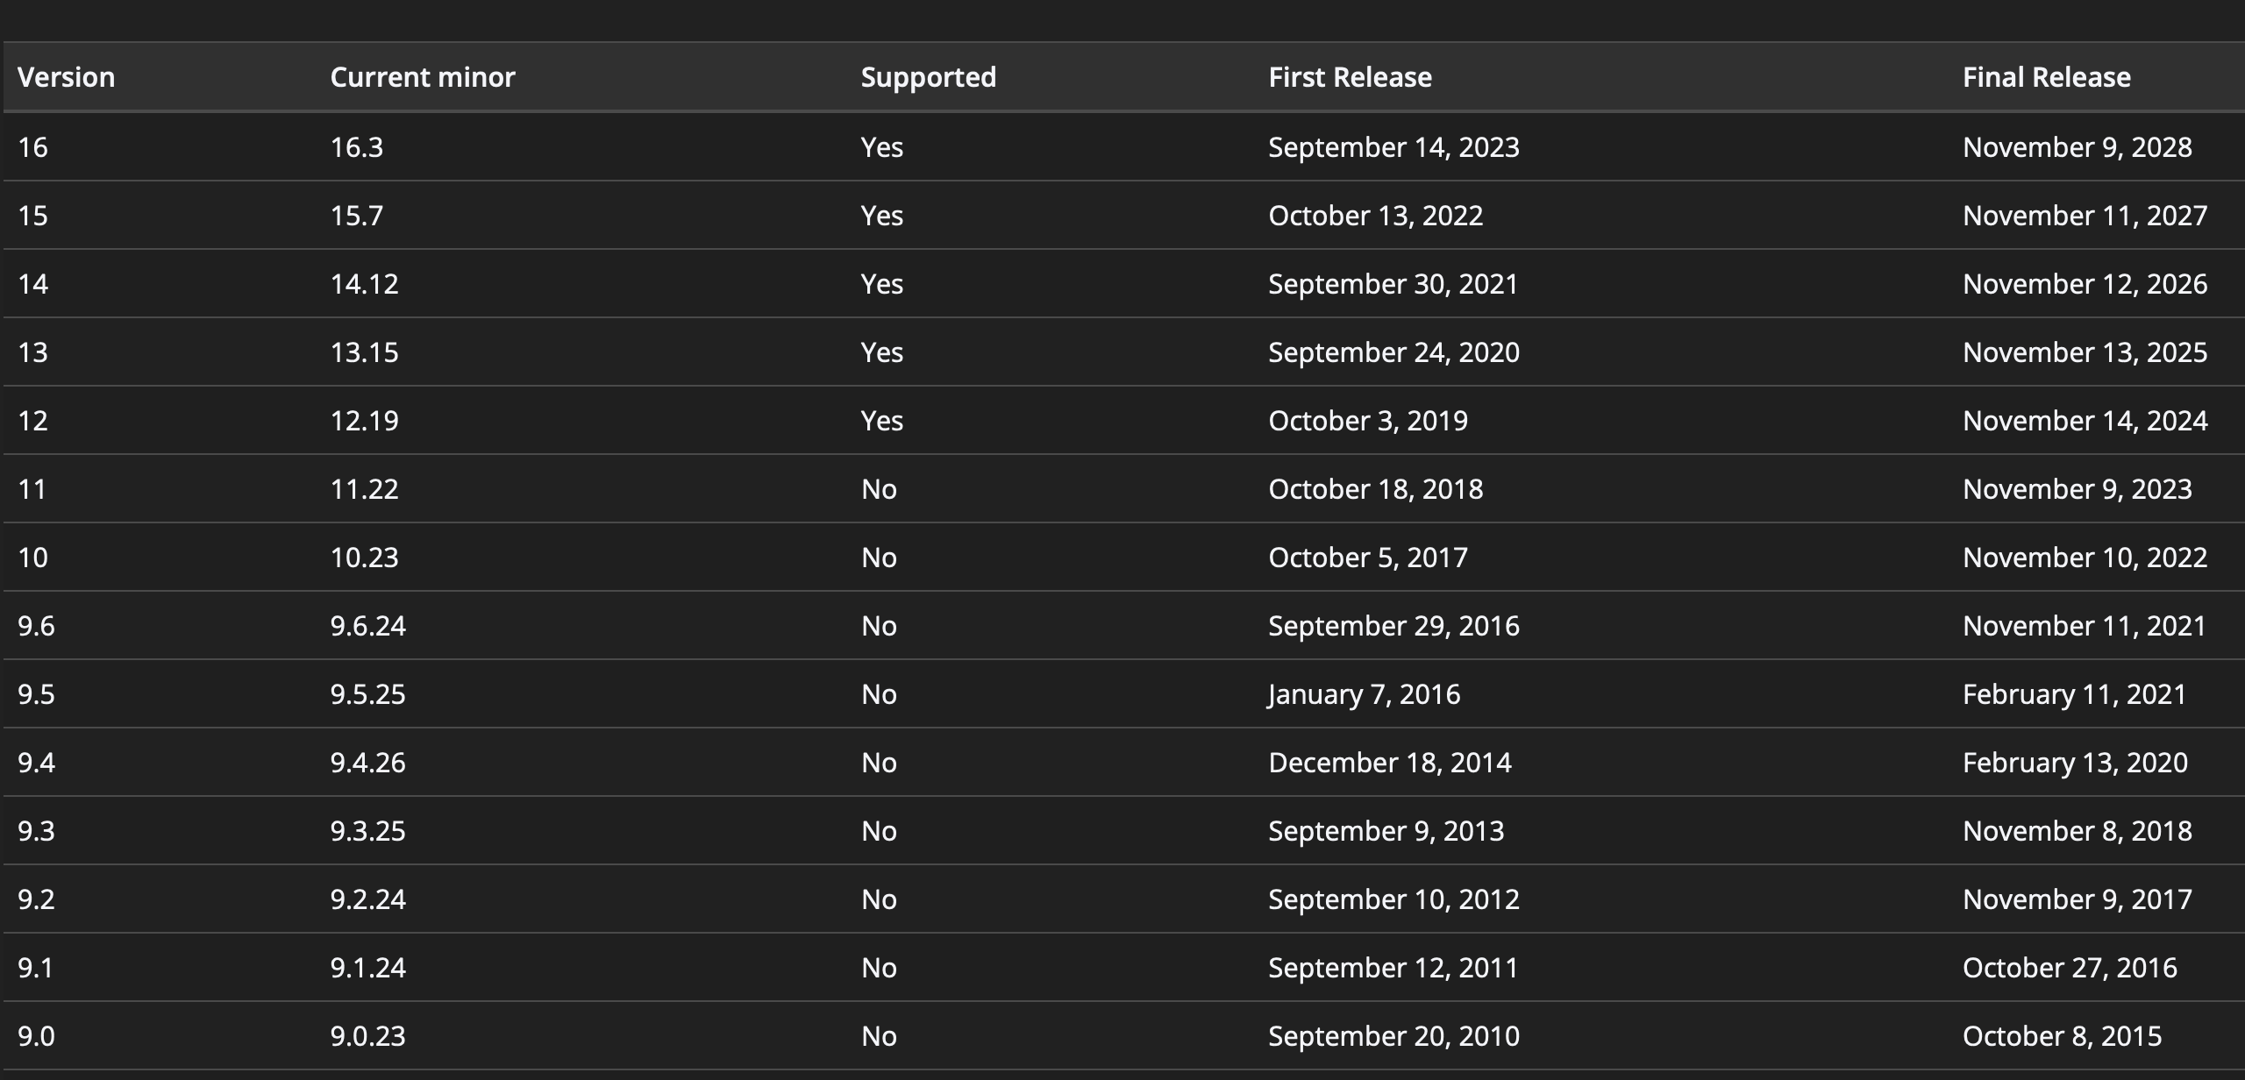Select the 10.23 minor version cell
This screenshot has width=2245, height=1080.
click(x=364, y=558)
